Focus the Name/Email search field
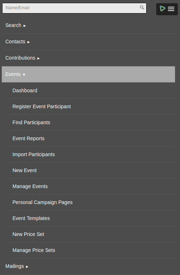The height and width of the screenshot is (275, 180). coord(74,8)
